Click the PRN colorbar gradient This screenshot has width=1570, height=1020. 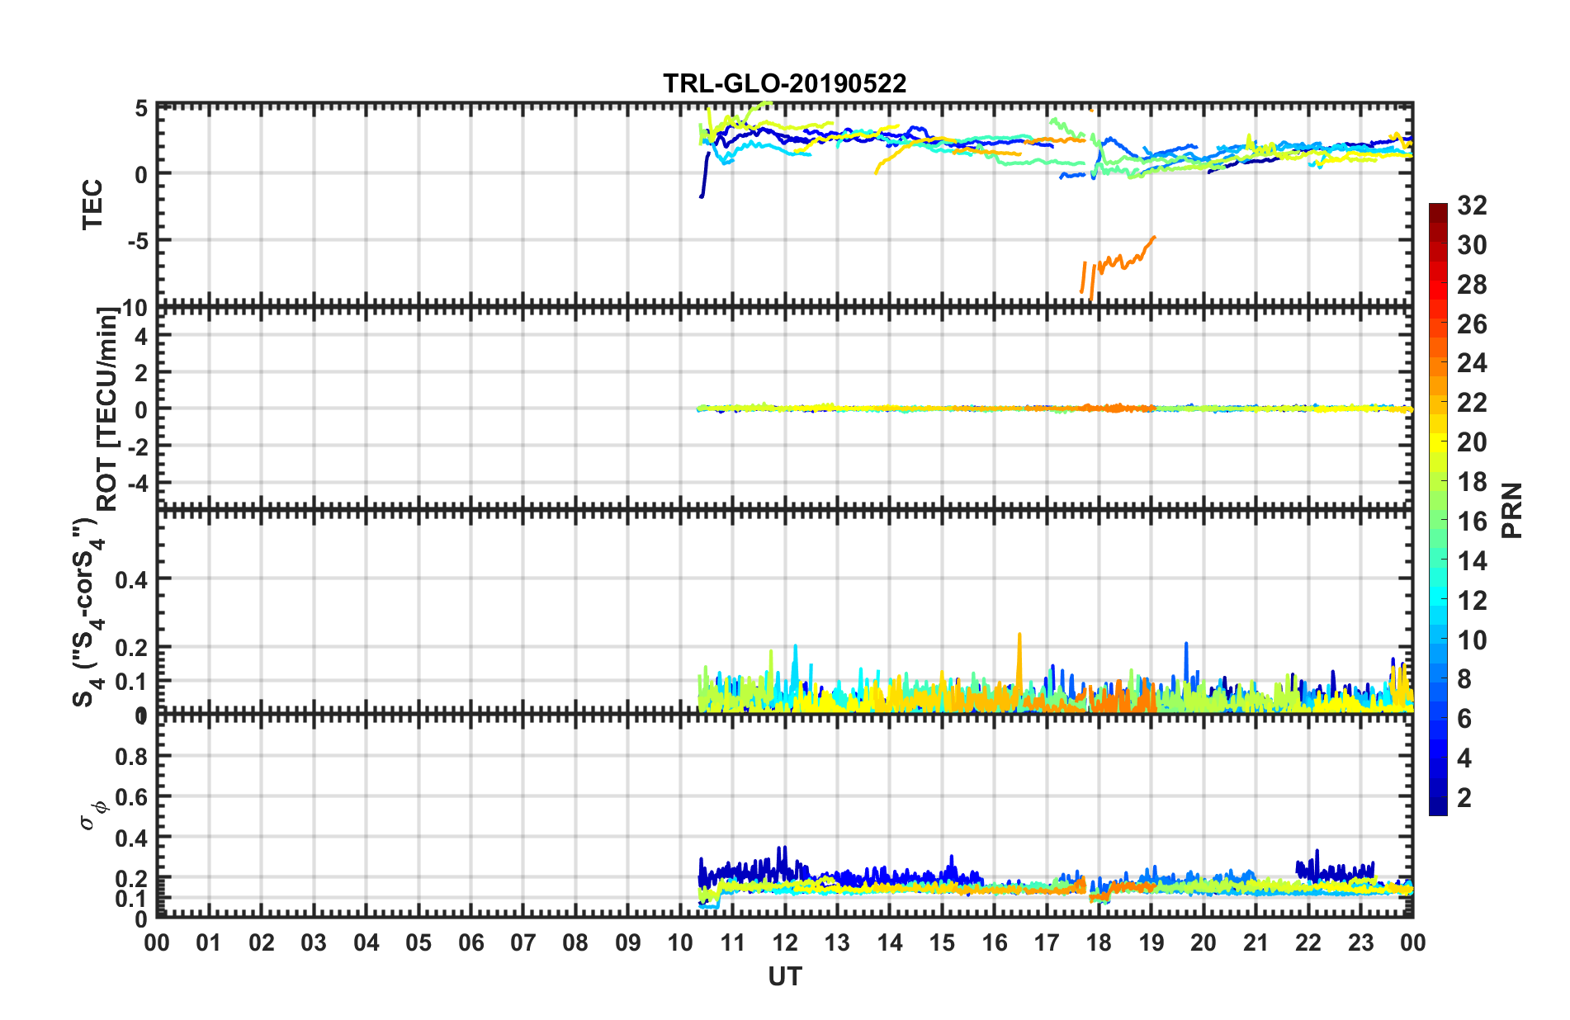1438,509
